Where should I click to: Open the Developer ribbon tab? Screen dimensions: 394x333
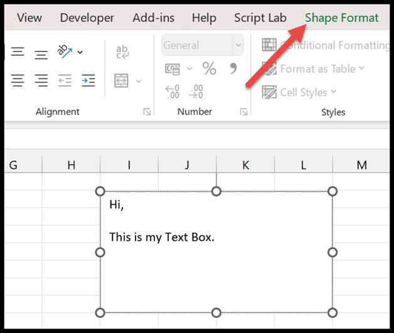[87, 18]
